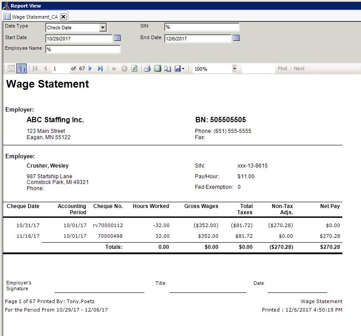Toggle the Stop report loading icon
Viewport: 361px width, 336px height.
[124, 68]
